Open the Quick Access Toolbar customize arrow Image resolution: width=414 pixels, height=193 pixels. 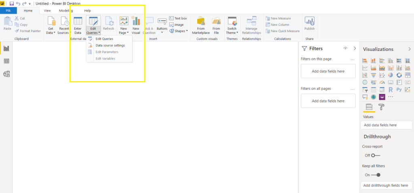30,4
